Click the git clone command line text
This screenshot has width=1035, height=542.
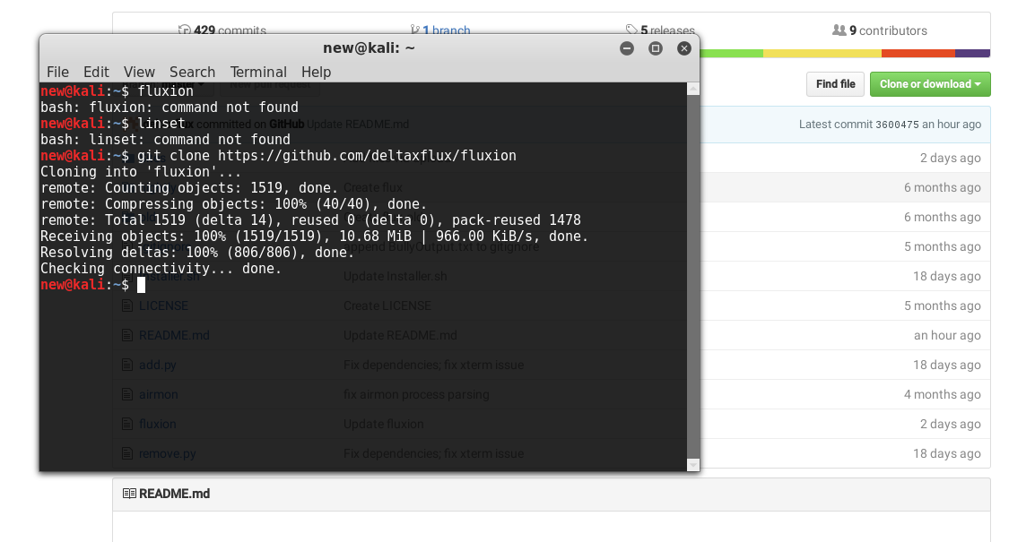[x=326, y=156]
